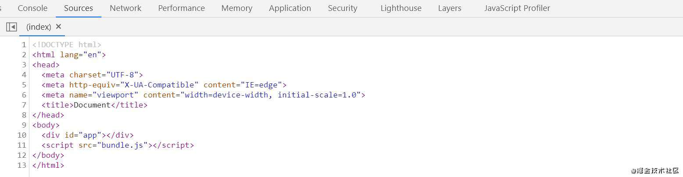Switch to the Network tab
683x177 pixels.
(x=125, y=8)
